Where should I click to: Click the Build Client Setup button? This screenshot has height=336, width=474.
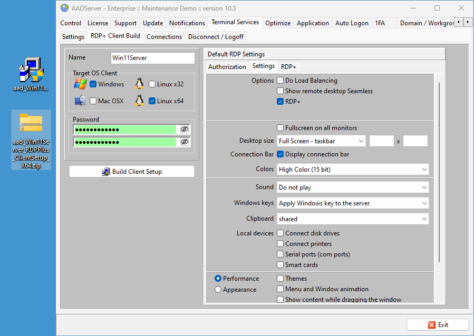pos(132,171)
